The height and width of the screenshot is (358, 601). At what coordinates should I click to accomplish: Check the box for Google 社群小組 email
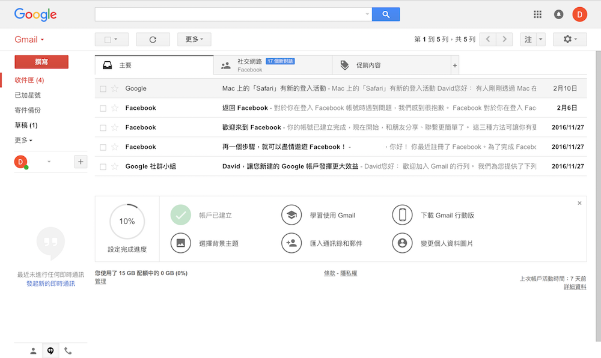click(x=103, y=166)
